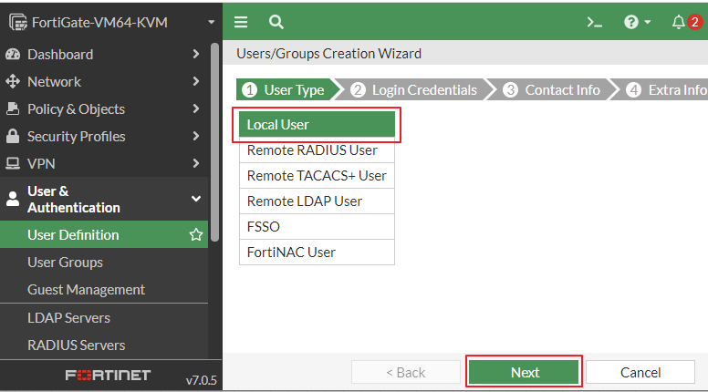Open the Dashboard menu
This screenshot has height=392, width=708.
pyautogui.click(x=60, y=55)
